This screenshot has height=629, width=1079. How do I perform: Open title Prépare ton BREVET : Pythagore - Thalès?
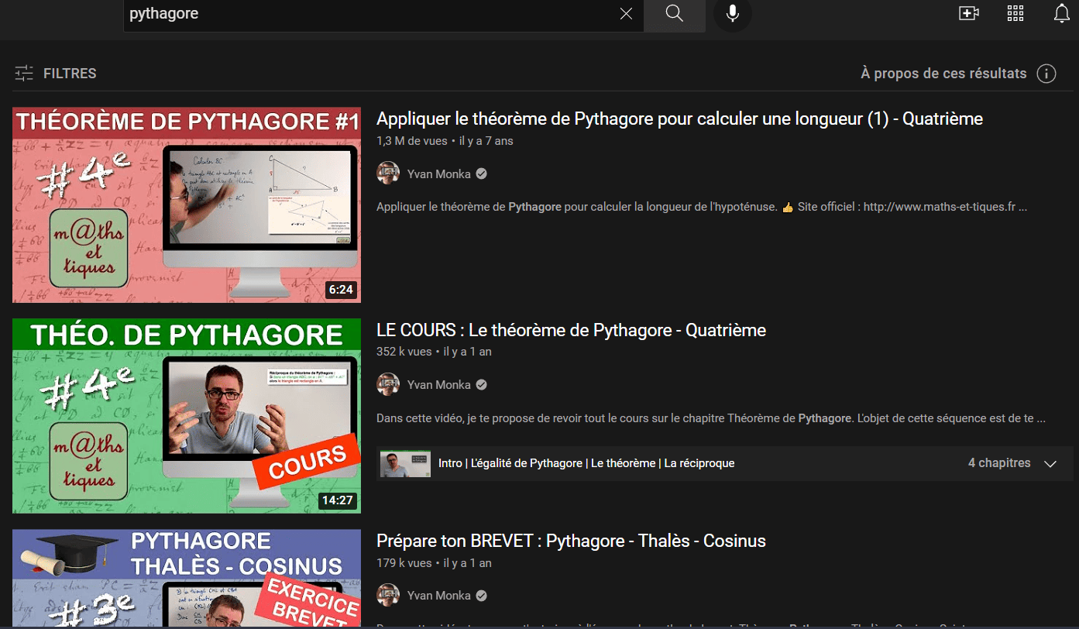click(x=571, y=541)
